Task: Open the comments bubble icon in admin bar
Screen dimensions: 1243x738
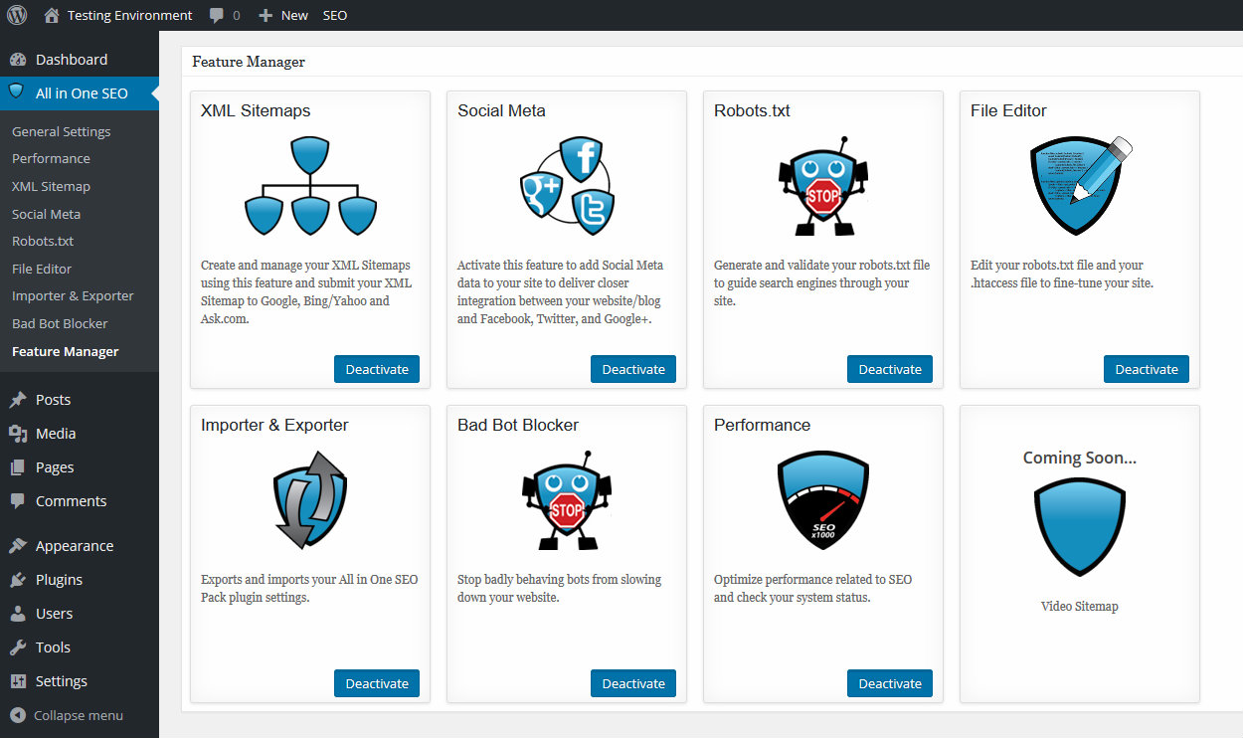Action: (217, 16)
